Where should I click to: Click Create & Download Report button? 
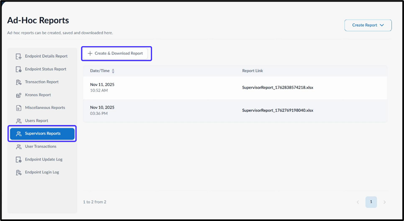coord(115,54)
